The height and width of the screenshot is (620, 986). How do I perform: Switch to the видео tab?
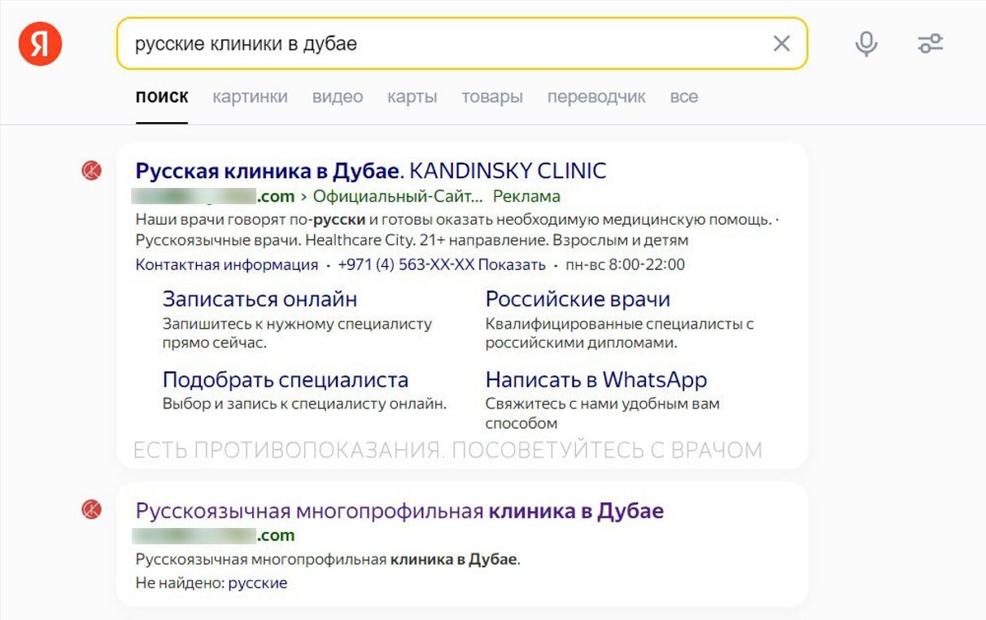click(338, 97)
